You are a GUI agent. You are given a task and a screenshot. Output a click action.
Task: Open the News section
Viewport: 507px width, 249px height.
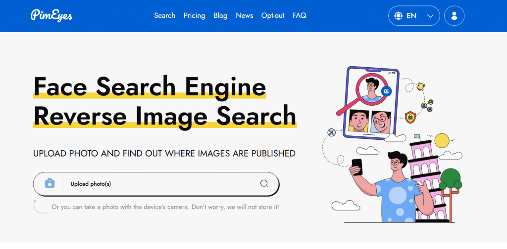245,15
